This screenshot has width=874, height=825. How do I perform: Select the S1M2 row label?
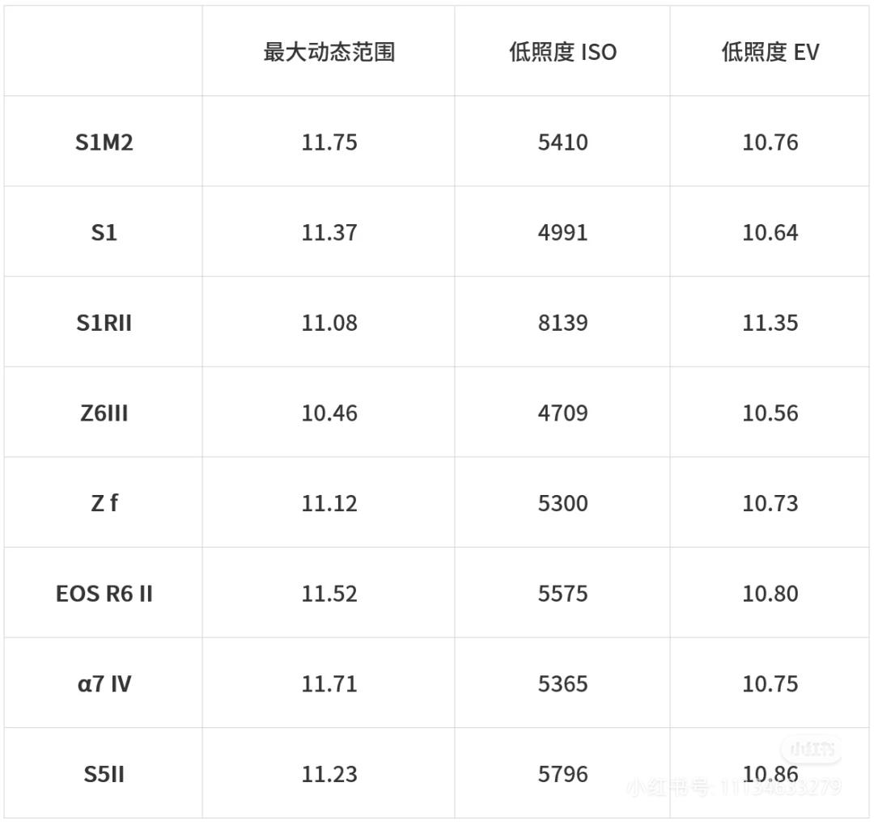(x=104, y=142)
